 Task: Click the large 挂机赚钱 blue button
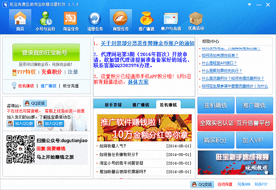click(216, 106)
